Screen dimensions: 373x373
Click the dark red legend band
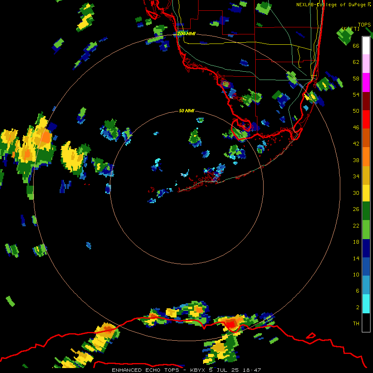[x=366, y=101]
